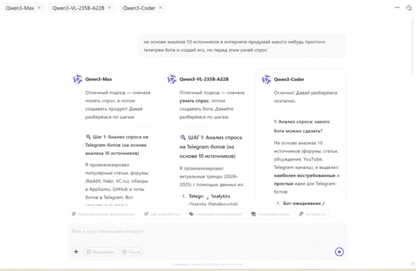Toggle the Поиск search mode
This screenshot has width=416, height=271.
point(131,252)
